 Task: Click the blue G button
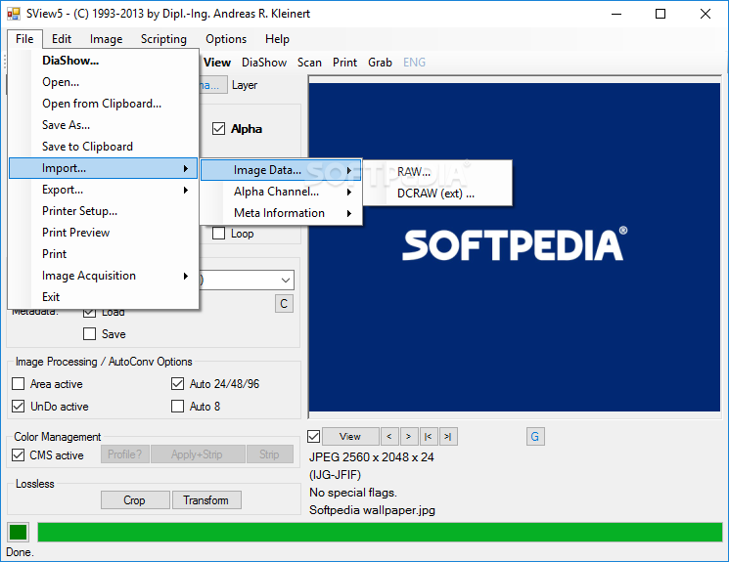(535, 437)
